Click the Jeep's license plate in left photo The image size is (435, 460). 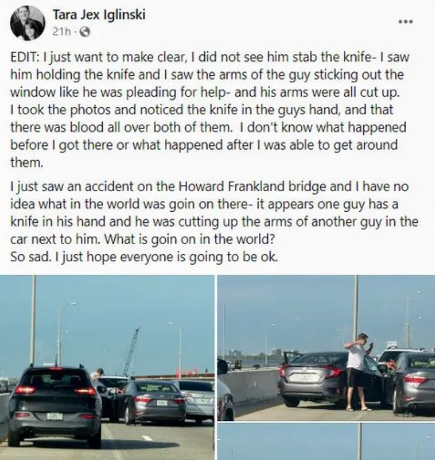[x=54, y=416]
